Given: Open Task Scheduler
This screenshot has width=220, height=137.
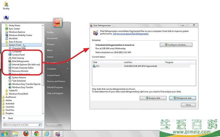Looking at the screenshot, I should (x=19, y=81).
